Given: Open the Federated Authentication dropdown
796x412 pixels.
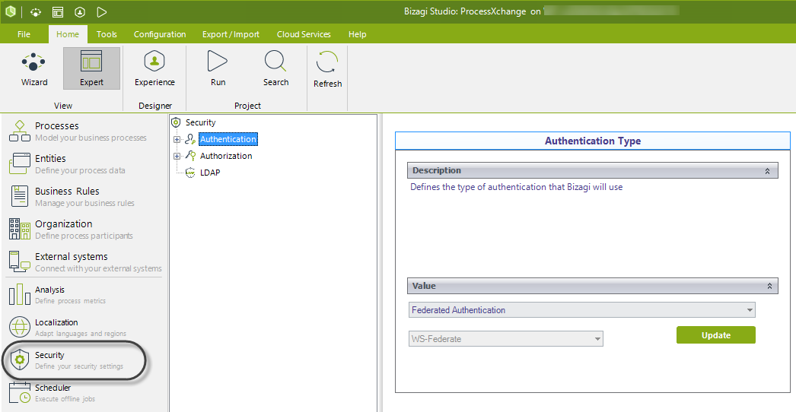Looking at the screenshot, I should 581,310.
